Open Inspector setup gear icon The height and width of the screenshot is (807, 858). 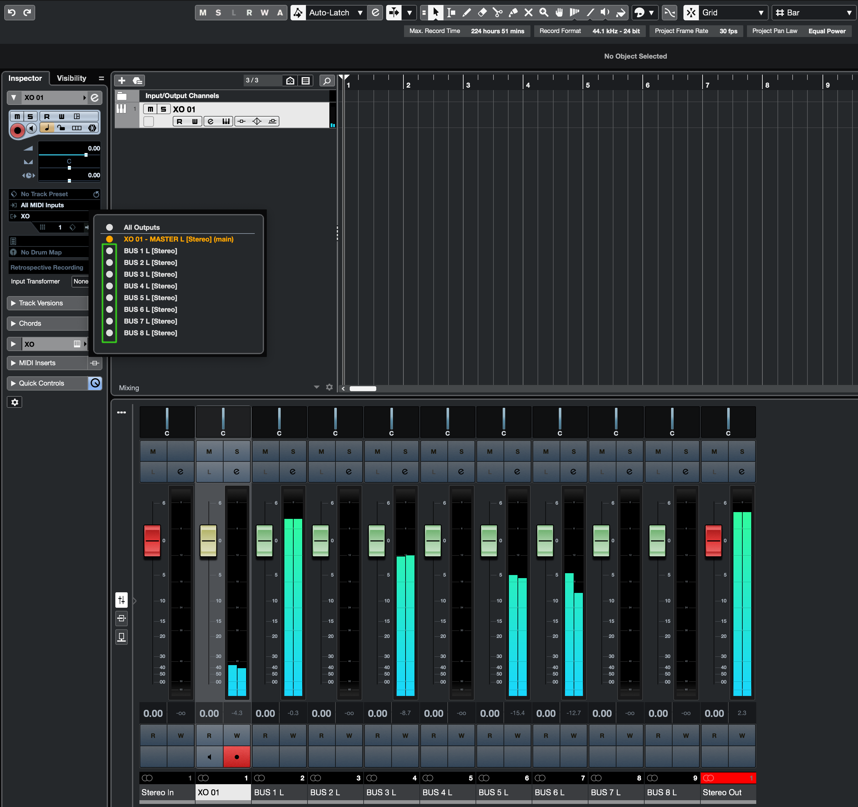pyautogui.click(x=15, y=402)
